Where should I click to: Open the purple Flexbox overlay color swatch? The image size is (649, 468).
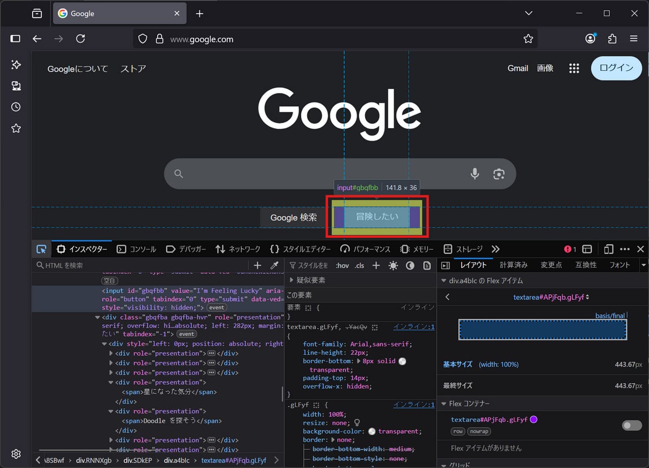533,419
